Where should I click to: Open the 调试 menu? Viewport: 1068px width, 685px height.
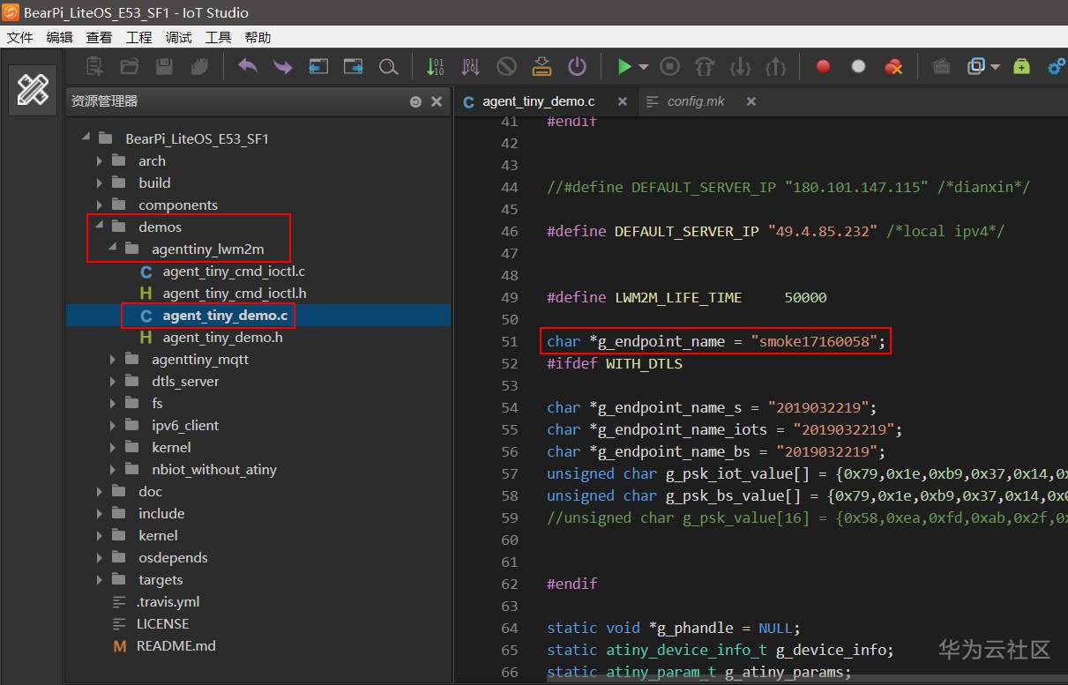coord(178,37)
